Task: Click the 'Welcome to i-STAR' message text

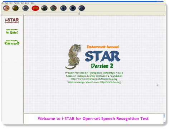Action: [x=93, y=119]
